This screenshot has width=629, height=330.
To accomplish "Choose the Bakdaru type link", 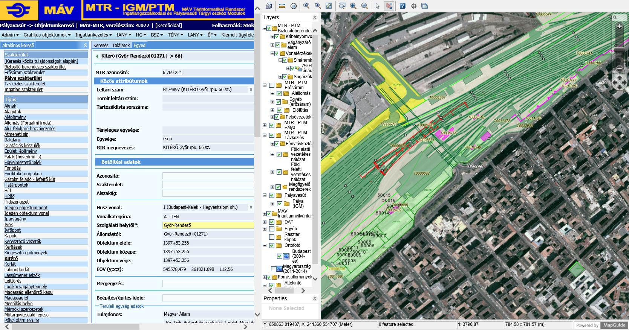I will pyautogui.click(x=12, y=140).
